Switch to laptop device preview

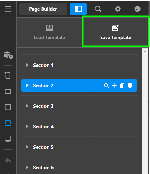click(8, 123)
